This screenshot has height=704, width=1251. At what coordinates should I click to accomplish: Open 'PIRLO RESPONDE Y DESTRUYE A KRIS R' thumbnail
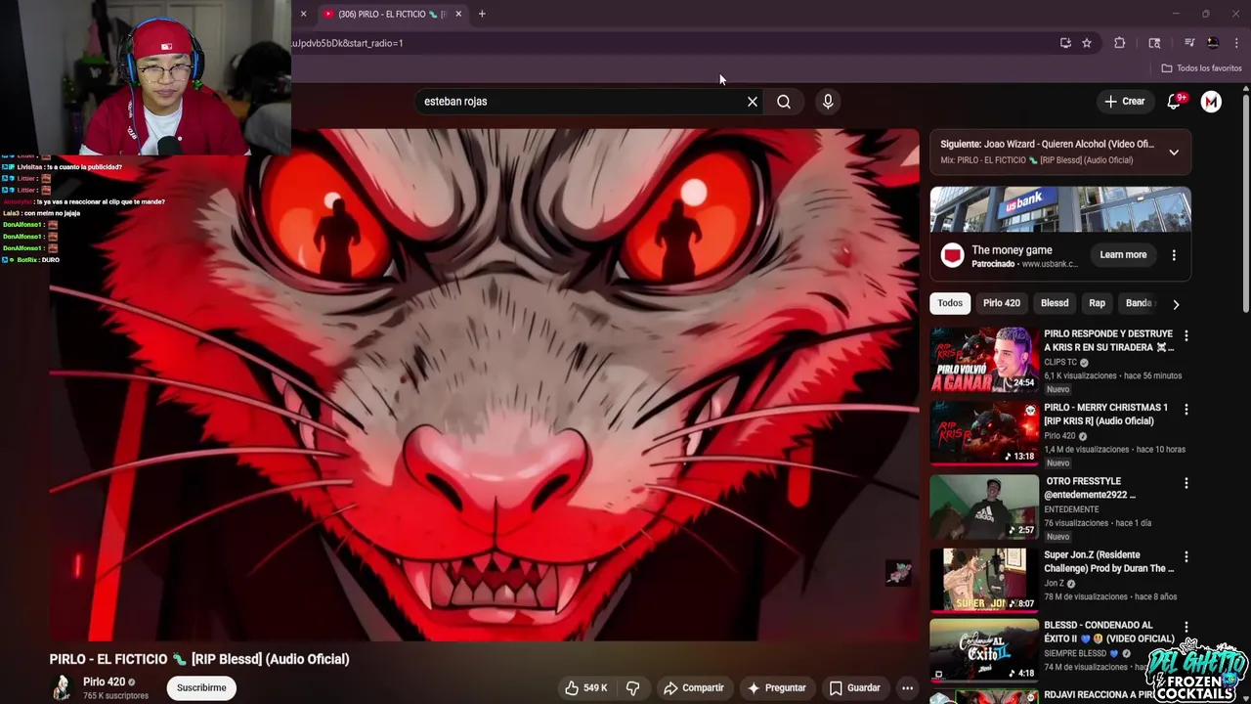point(984,359)
